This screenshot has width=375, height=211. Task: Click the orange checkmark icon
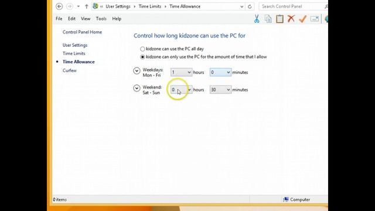click(303, 19)
